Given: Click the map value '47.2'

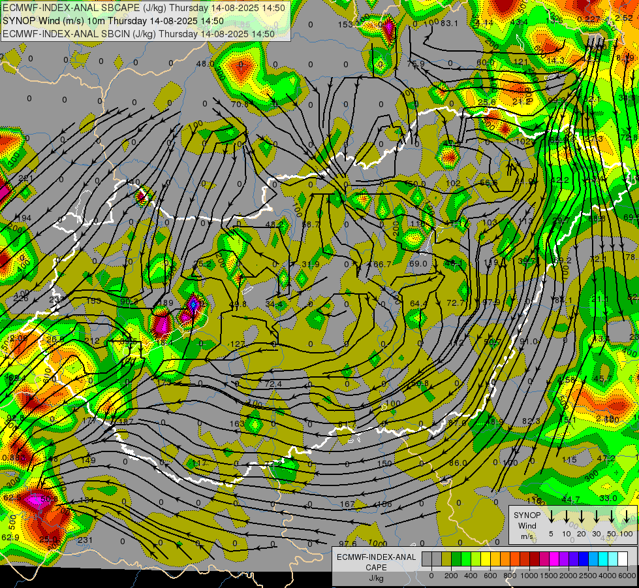Looking at the screenshot, I should (x=606, y=458).
